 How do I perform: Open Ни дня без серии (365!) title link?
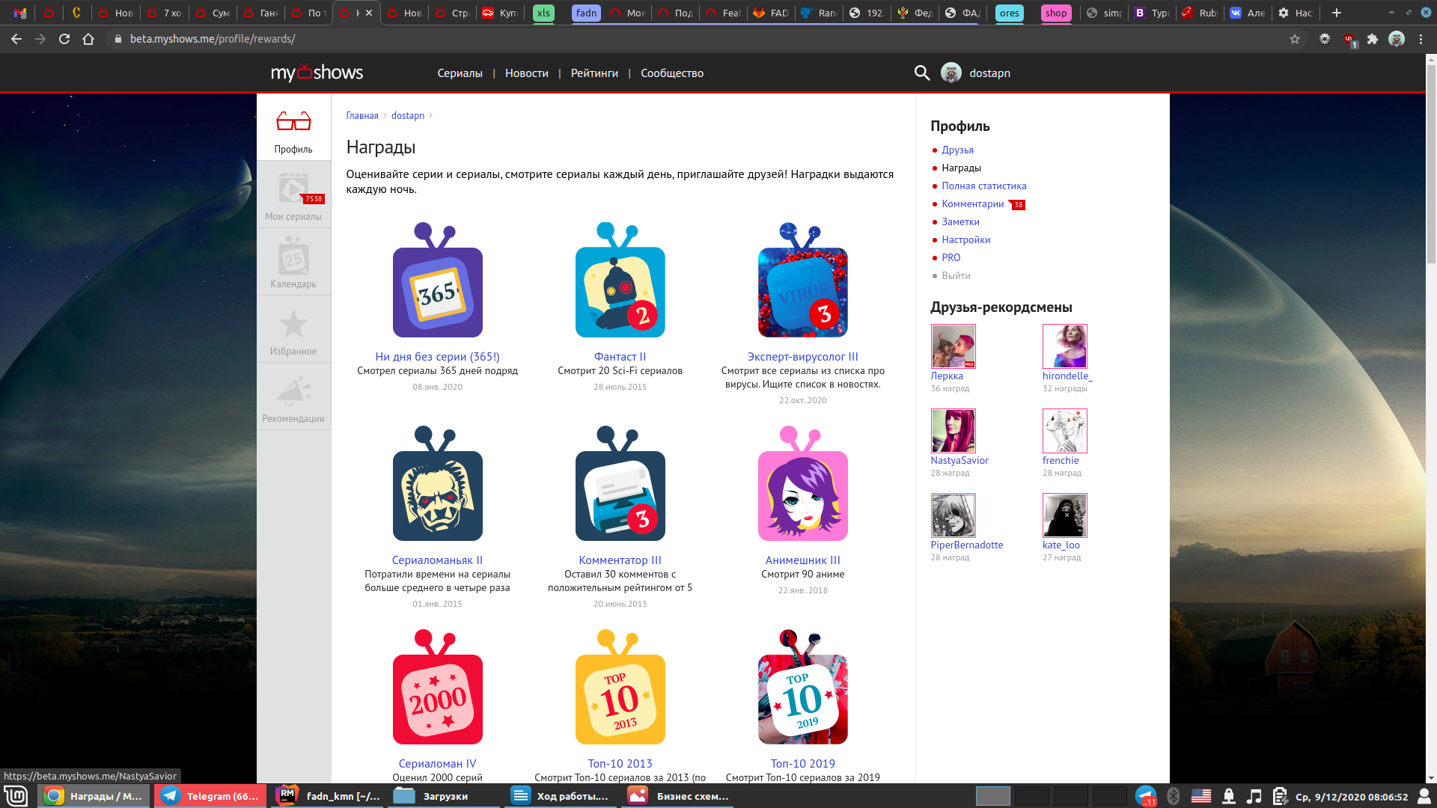point(437,357)
